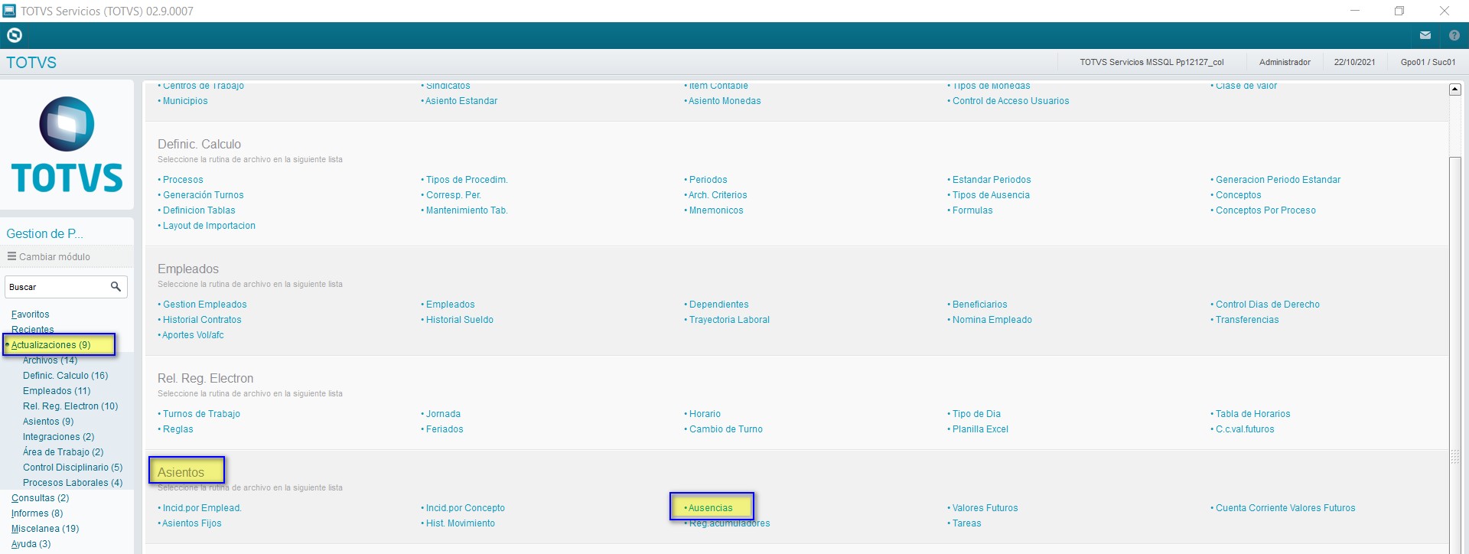Viewport: 1469px width, 554px height.
Task: Click the Administrador user label
Action: (x=1285, y=62)
